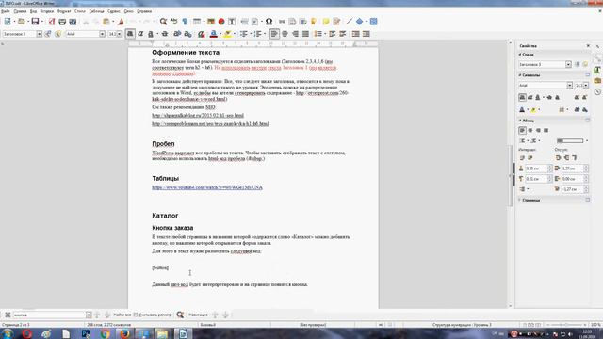Click the Increase Indent toolbar icon
603x339 pixels.
coord(356,34)
